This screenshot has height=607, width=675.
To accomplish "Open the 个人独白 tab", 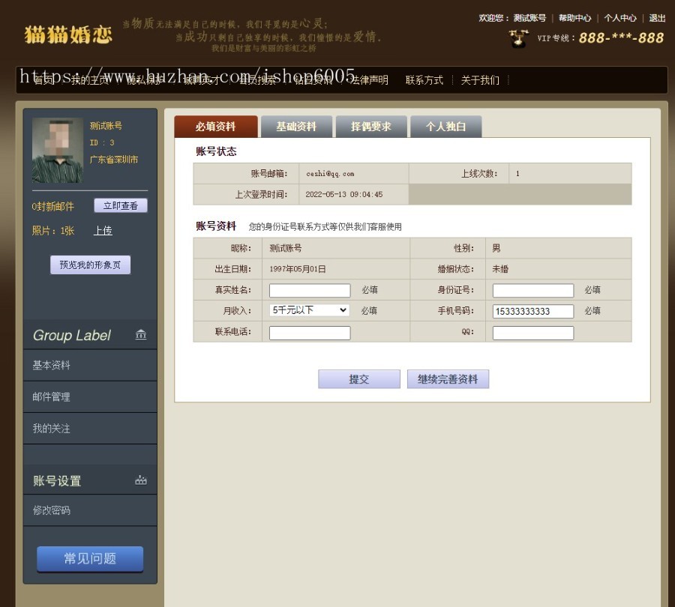I will [446, 127].
